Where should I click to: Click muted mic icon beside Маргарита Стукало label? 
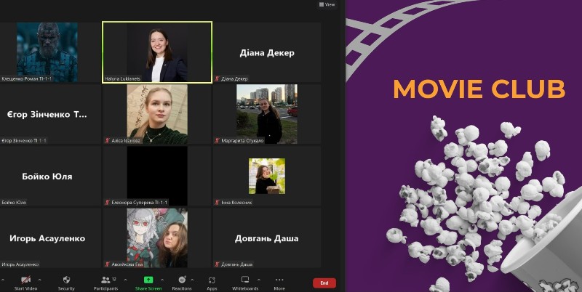[217, 141]
